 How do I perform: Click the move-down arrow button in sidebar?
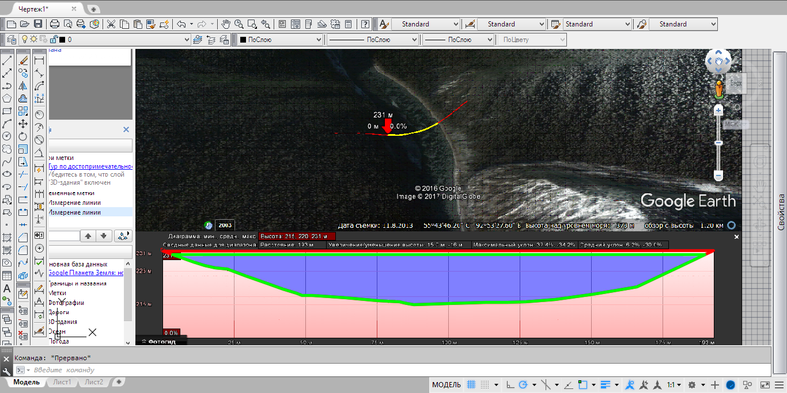103,235
